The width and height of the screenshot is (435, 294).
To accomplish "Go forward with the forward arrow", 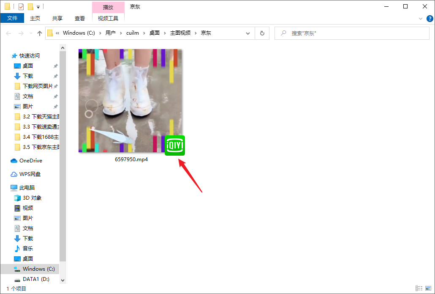I will click(21, 33).
